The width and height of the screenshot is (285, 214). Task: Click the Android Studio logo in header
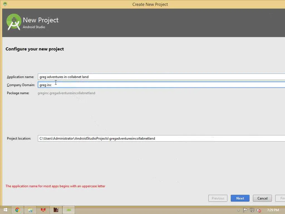click(x=14, y=22)
